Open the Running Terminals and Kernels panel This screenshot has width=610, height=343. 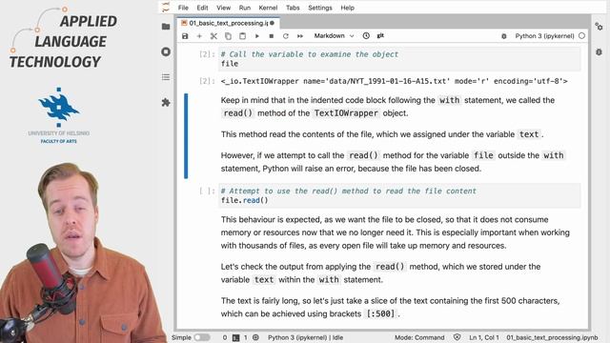point(166,51)
